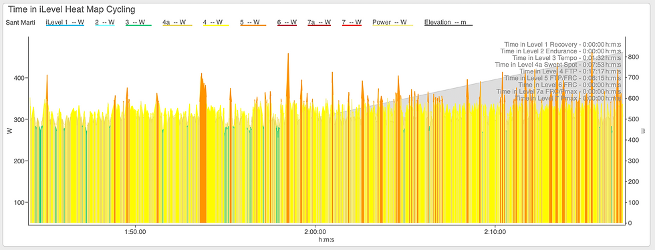
Task: Click the 0 label on the elevation axis
Action: 630,223
